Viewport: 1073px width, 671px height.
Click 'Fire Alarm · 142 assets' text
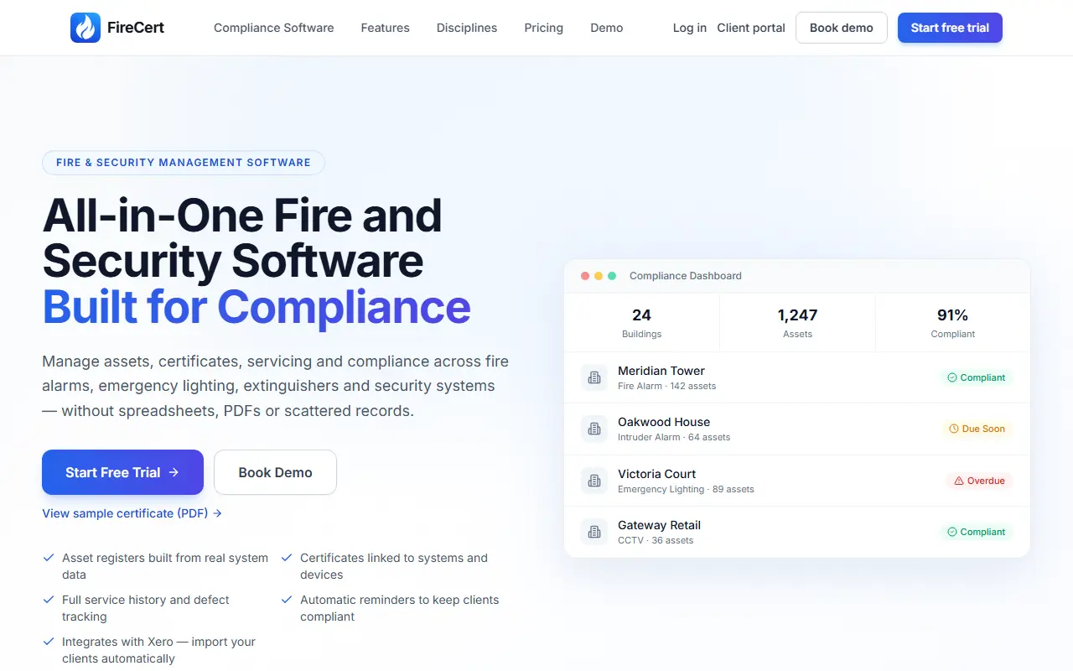pyautogui.click(x=667, y=386)
